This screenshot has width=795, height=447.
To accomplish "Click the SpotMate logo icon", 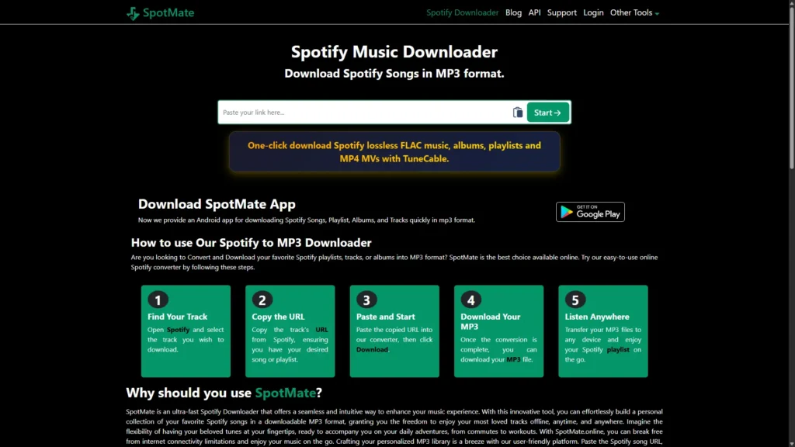I will point(133,13).
